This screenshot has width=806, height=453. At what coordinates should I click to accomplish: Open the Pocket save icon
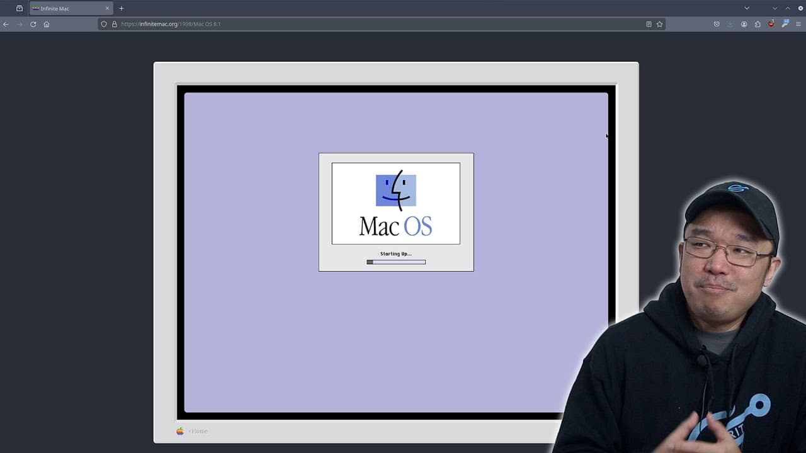pyautogui.click(x=717, y=24)
